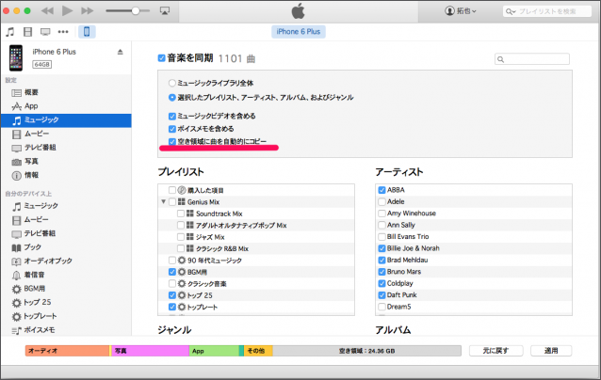Viewport: 601px width, 380px height.
Task: Open 写真 in the settings sidebar
Action: point(66,162)
